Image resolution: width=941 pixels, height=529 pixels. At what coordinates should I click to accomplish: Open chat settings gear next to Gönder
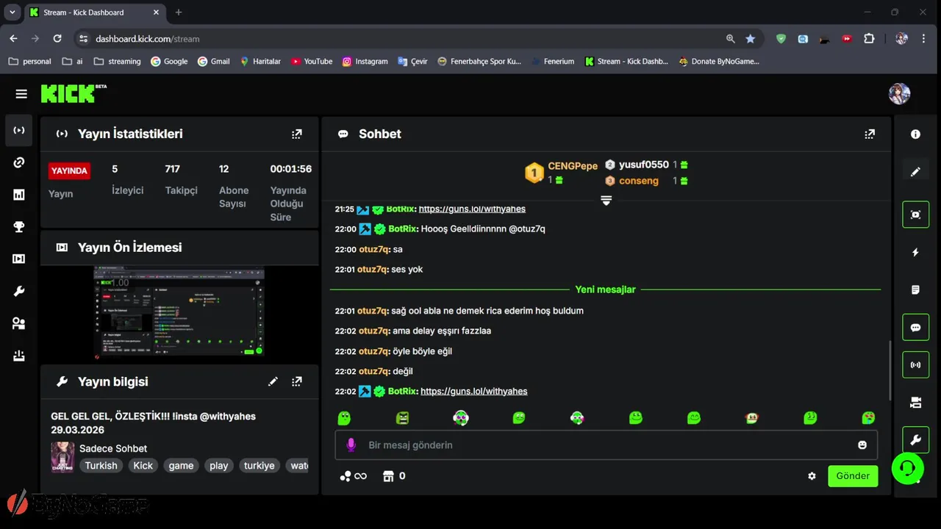tap(812, 476)
